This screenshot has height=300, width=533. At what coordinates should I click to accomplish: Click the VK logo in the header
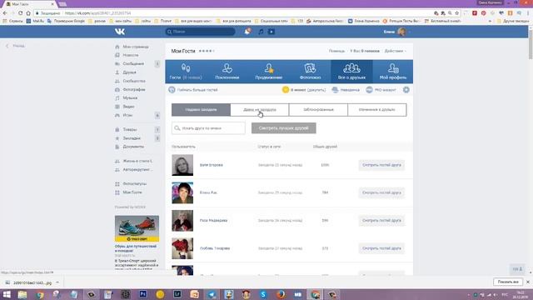point(120,32)
